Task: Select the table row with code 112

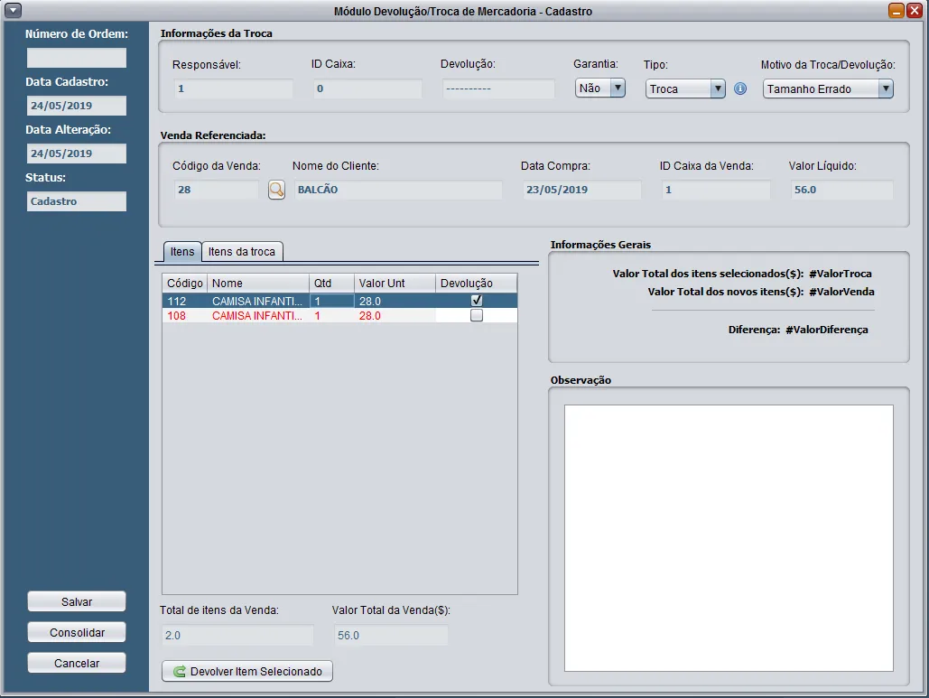Action: (x=339, y=301)
